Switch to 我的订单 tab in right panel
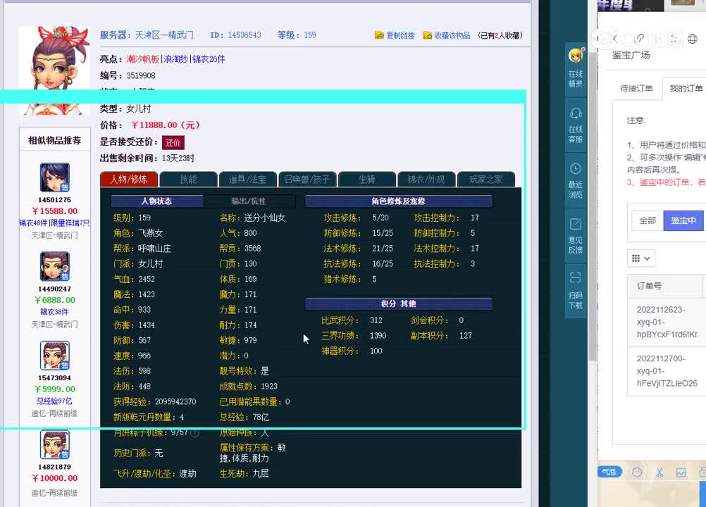Viewport: 706px width, 507px height. click(686, 88)
